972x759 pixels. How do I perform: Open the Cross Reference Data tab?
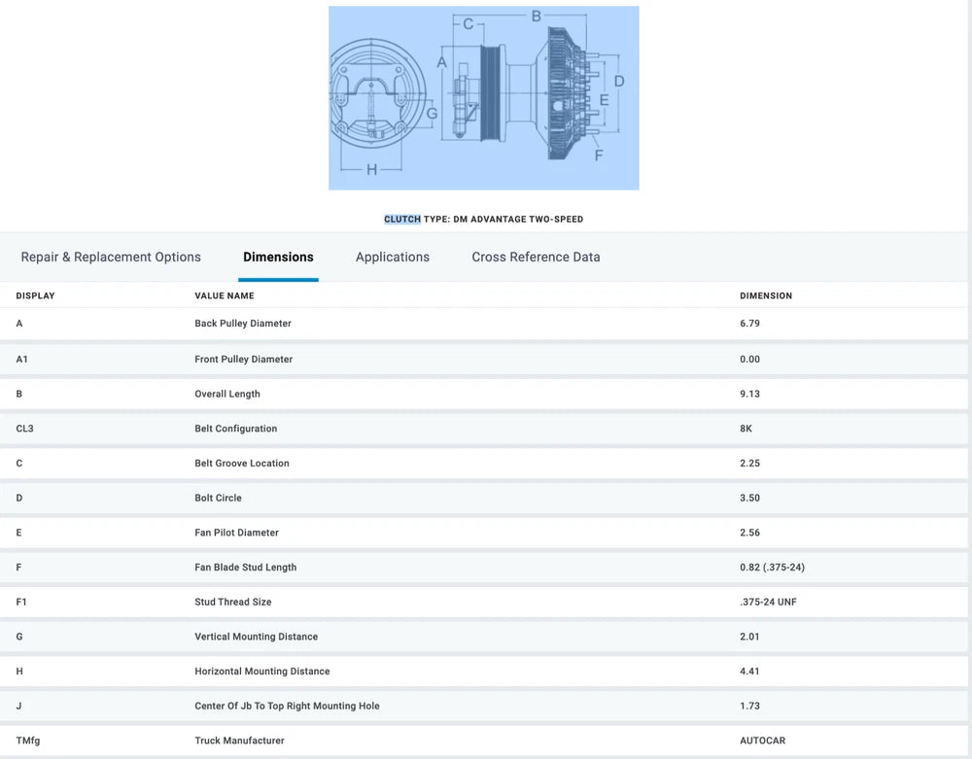(x=536, y=258)
